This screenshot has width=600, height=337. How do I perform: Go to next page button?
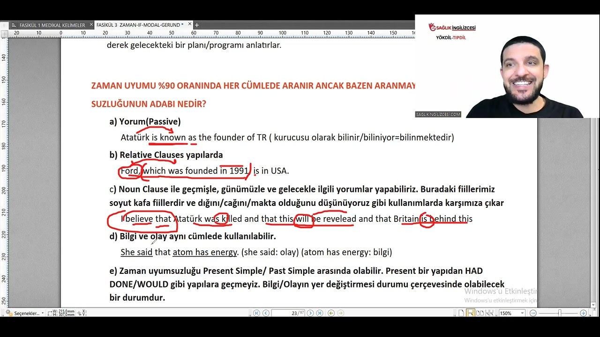(x=310, y=313)
